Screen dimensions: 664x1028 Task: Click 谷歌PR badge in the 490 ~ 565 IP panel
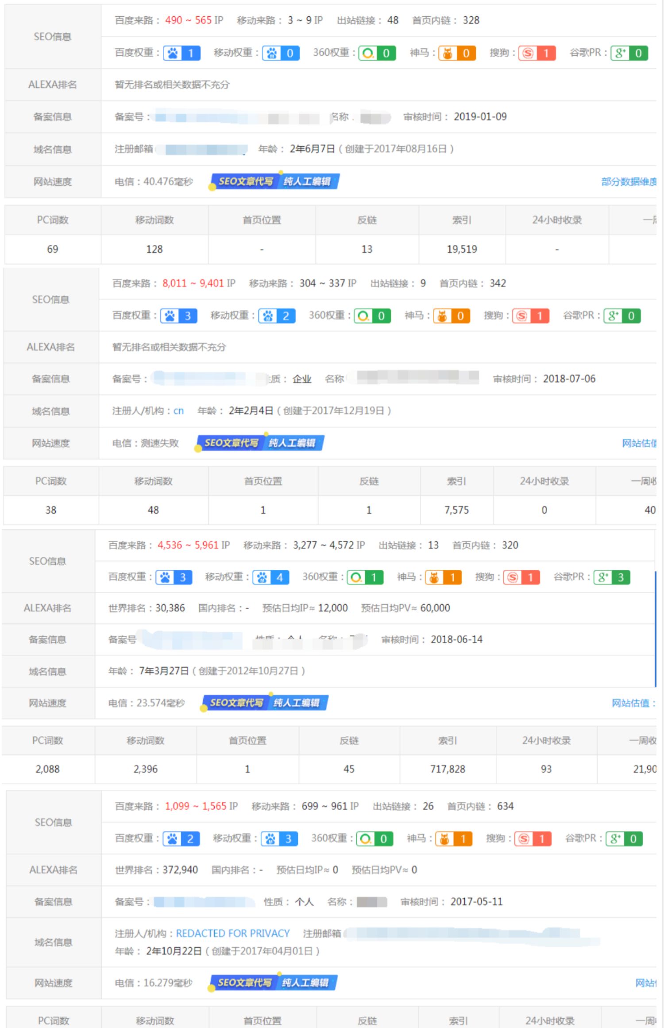coord(629,53)
